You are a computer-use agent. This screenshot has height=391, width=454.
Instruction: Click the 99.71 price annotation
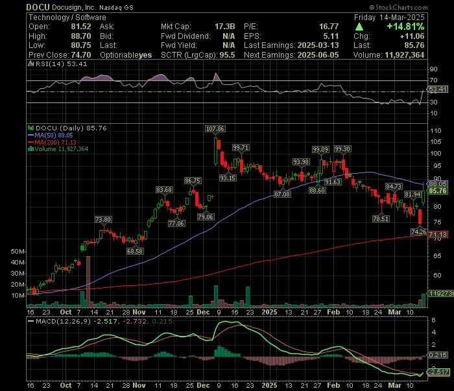(241, 148)
